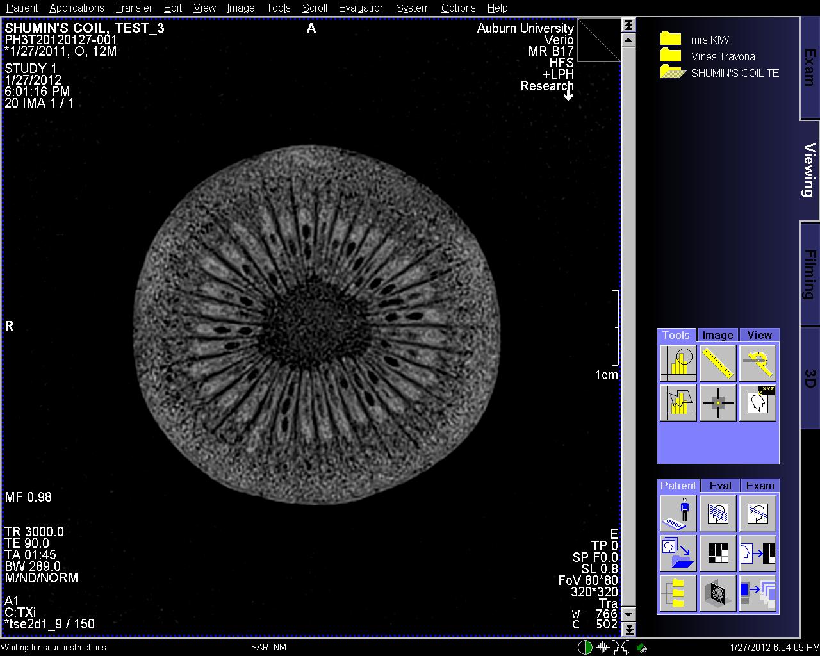This screenshot has width=820, height=656.
Task: Click the computer-to-image-stack transfer icon
Action: (758, 593)
